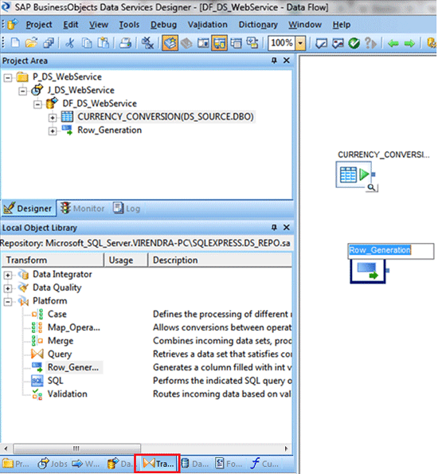Open the View menu
This screenshot has width=438, height=474.
99,25
